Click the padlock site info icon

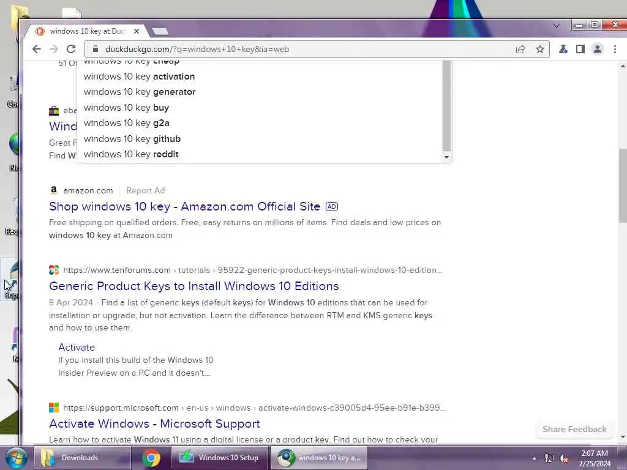pyautogui.click(x=95, y=49)
